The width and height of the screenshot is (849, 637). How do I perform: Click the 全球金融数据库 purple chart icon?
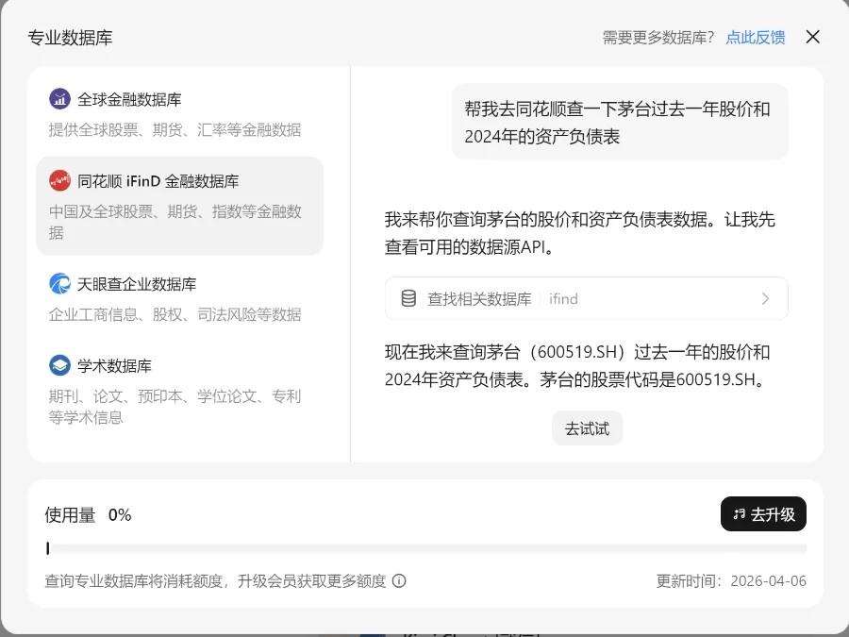pos(58,98)
